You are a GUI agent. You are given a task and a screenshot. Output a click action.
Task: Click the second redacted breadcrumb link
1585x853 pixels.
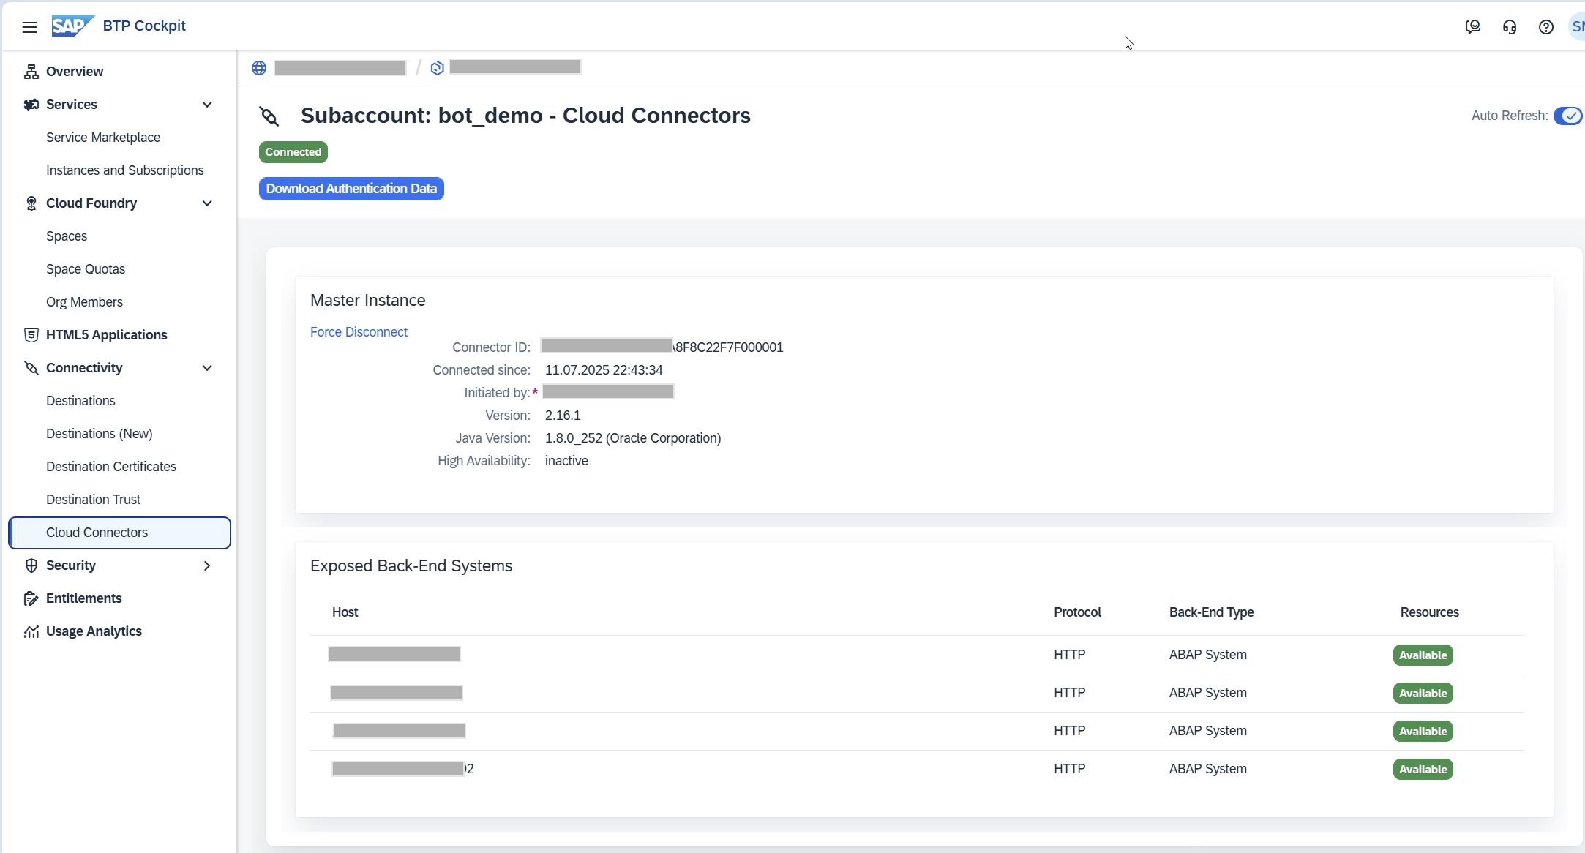515,67
